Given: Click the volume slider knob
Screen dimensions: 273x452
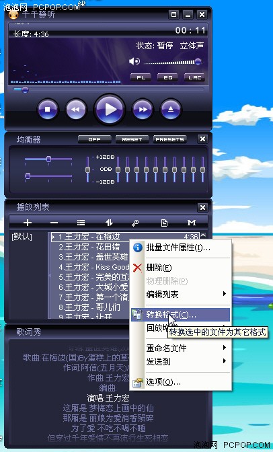Looking at the screenshot, I should (198, 61).
